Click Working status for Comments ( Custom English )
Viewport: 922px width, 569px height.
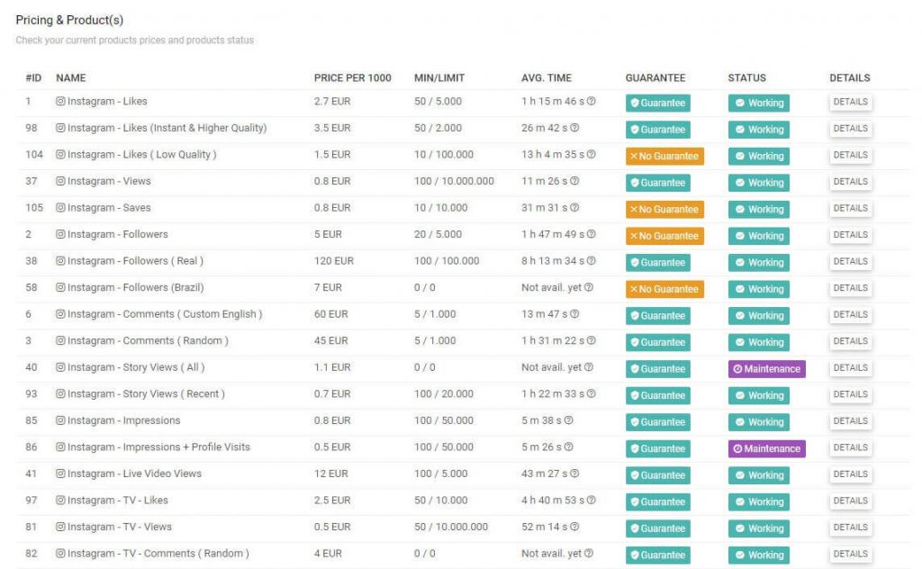(x=758, y=315)
